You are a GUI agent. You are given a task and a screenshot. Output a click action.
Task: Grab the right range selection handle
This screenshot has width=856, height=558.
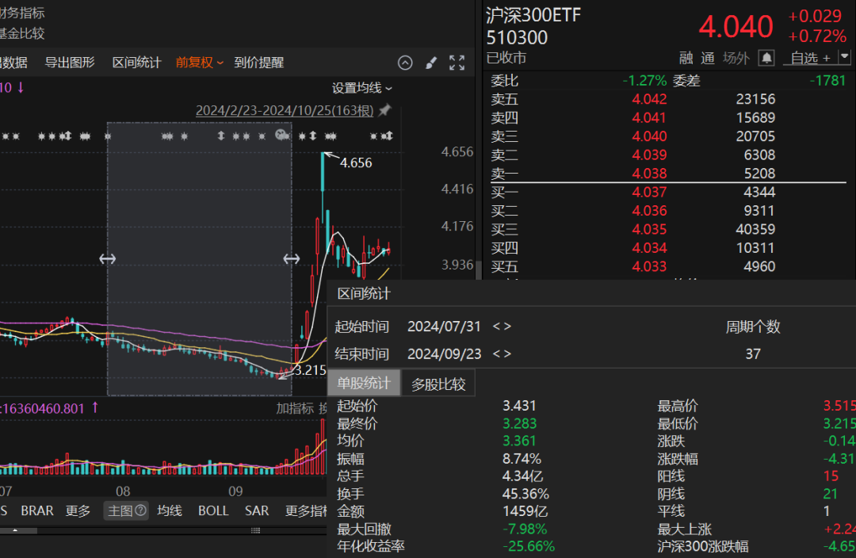(292, 259)
